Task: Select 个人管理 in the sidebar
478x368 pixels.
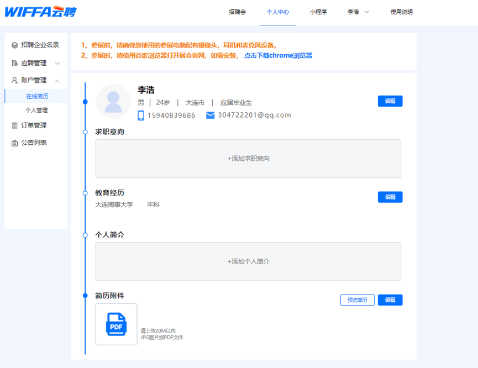Action: pyautogui.click(x=36, y=111)
